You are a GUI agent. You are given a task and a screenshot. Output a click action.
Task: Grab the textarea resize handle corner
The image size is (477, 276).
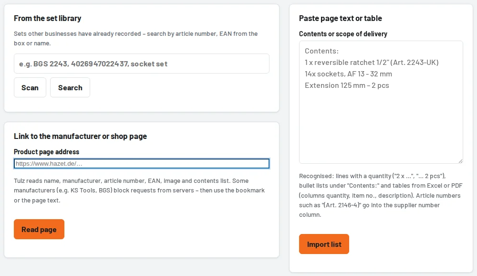(x=460, y=161)
